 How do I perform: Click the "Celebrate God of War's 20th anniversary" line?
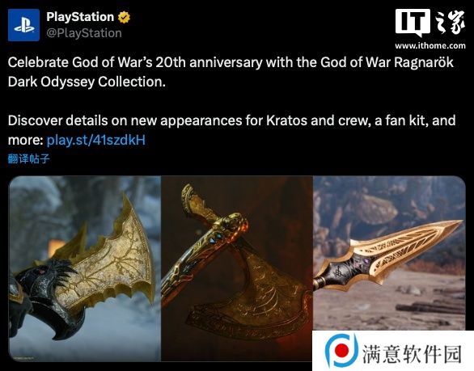(231, 62)
